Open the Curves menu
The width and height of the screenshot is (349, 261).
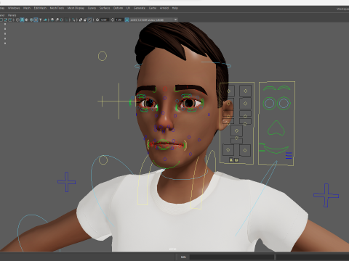coord(92,8)
